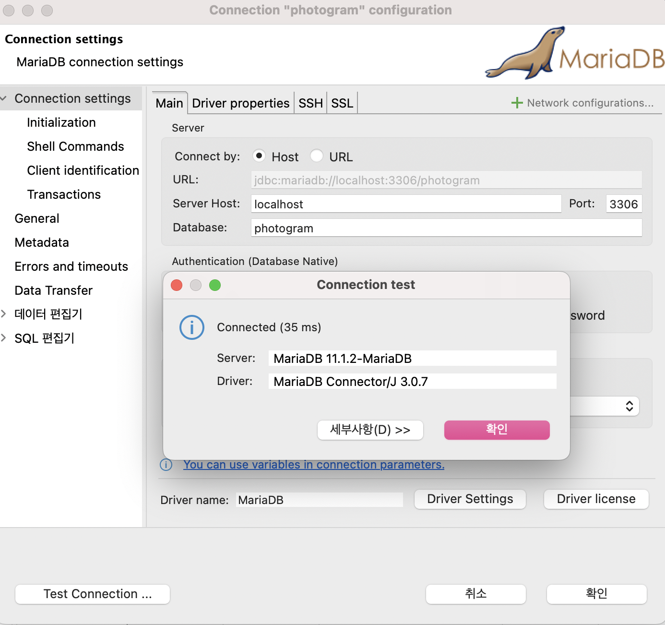Image resolution: width=665 pixels, height=625 pixels.
Task: Open the dropdown behind the Connection test dialog
Action: (x=629, y=406)
